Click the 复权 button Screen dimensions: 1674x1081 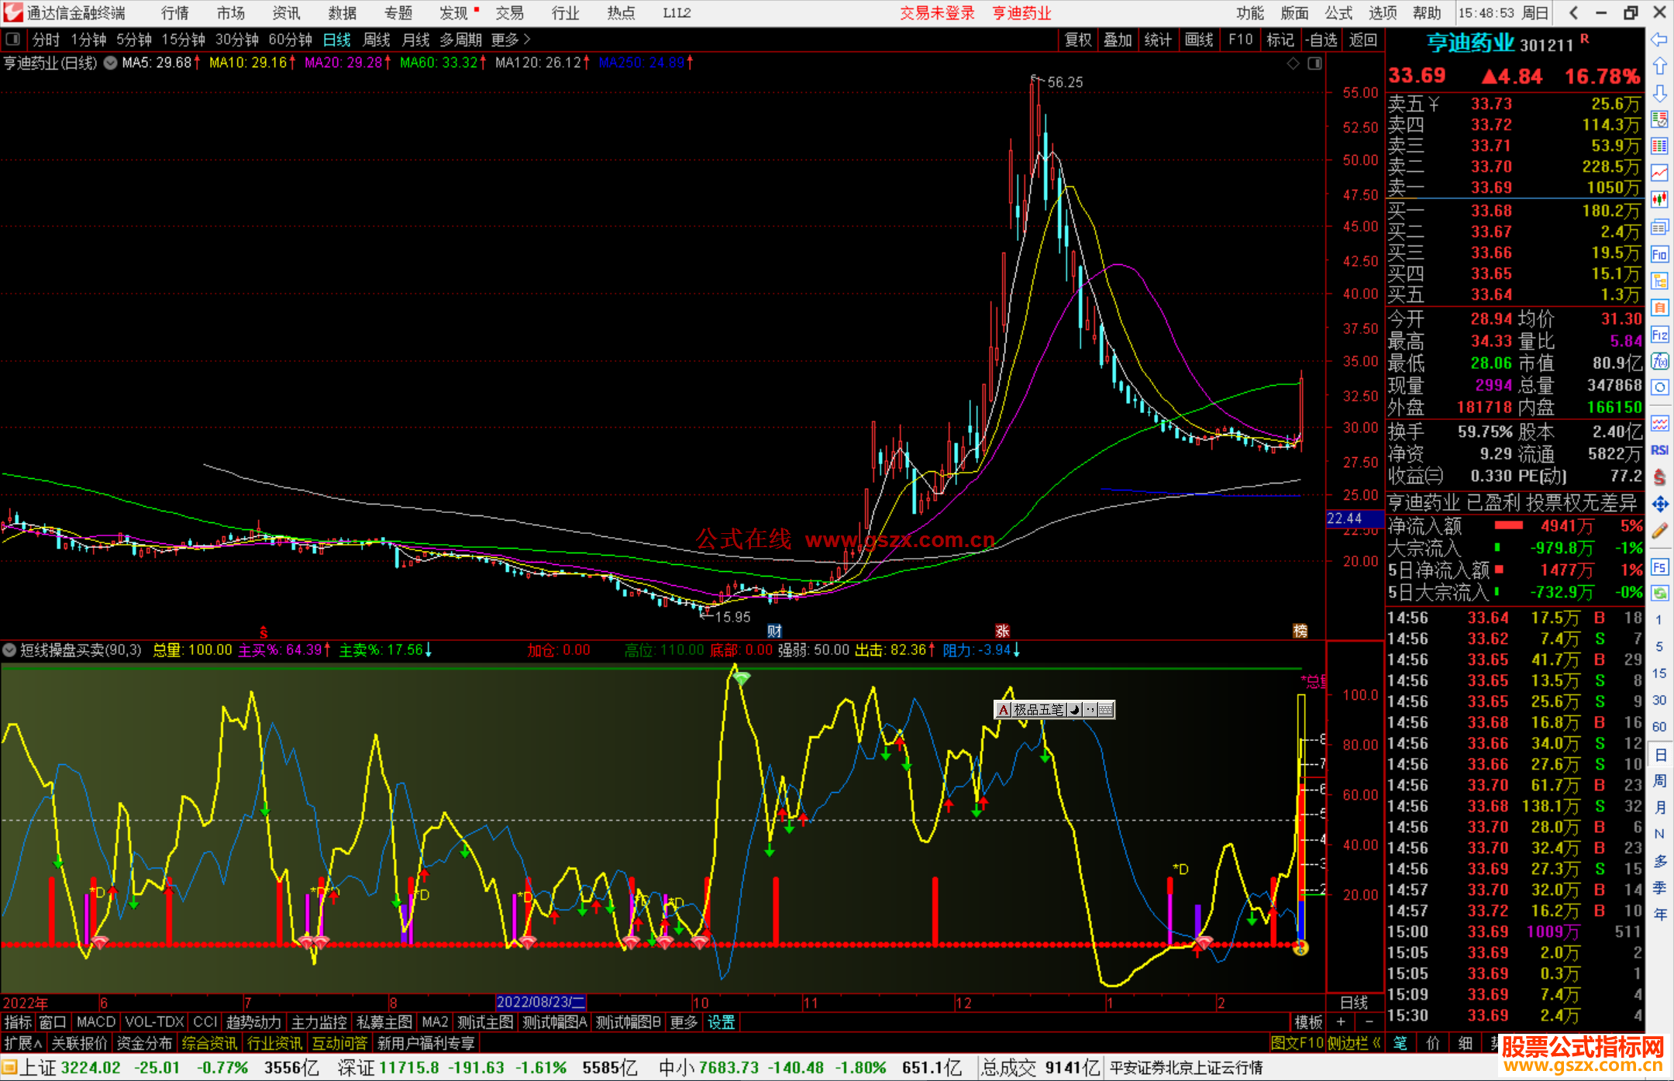click(x=1077, y=40)
